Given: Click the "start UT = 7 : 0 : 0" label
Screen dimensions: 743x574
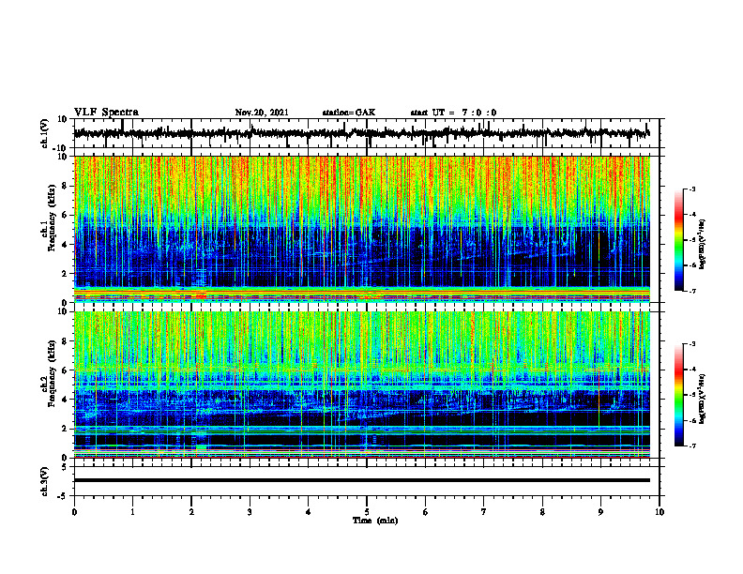Looking at the screenshot, I should tap(453, 113).
